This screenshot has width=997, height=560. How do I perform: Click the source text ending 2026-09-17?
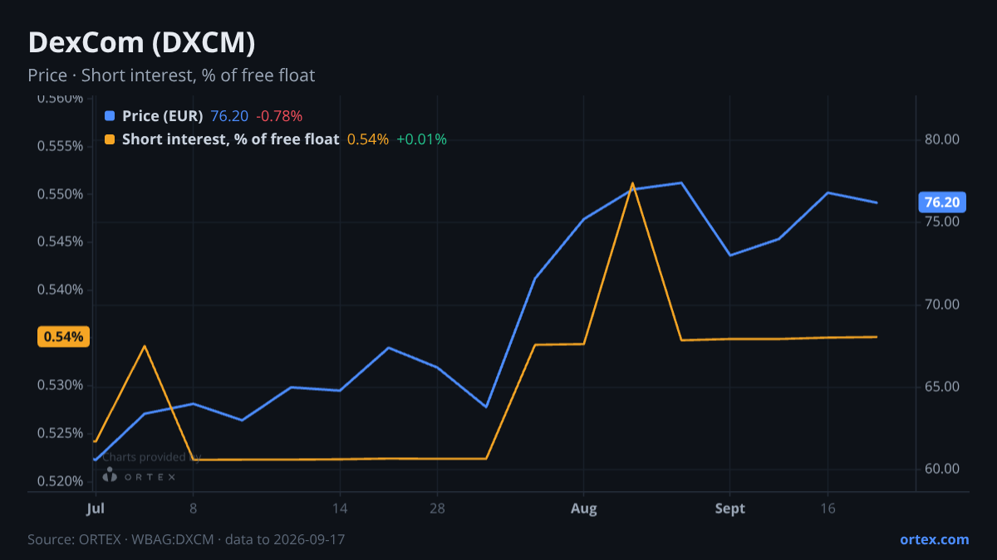coord(186,539)
